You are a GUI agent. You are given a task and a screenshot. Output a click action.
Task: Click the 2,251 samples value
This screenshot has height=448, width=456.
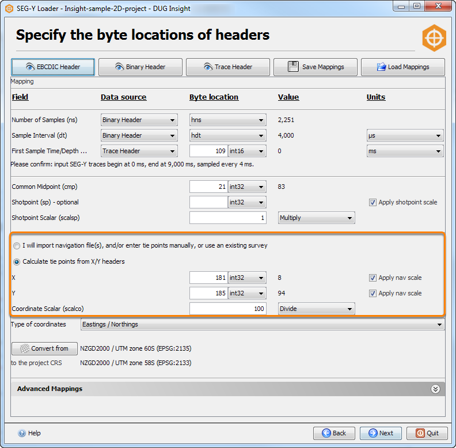coord(286,120)
